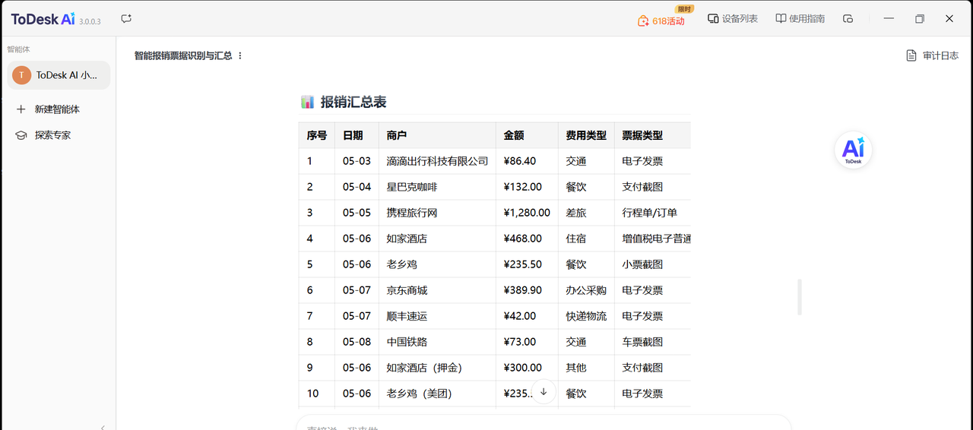Image resolution: width=973 pixels, height=430 pixels.
Task: Open 设备列表 device list
Action: tap(733, 19)
